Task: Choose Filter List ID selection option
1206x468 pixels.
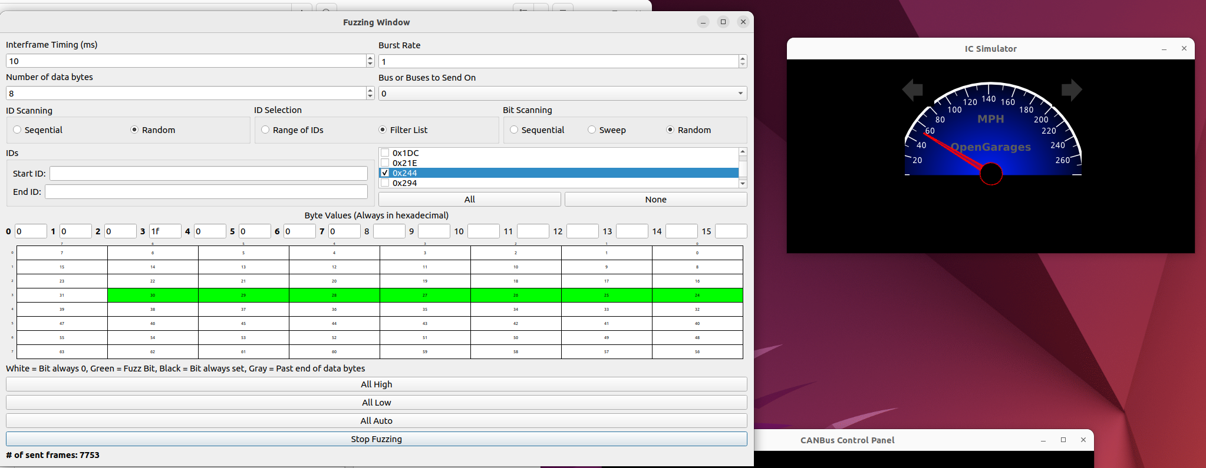Action: click(x=383, y=130)
